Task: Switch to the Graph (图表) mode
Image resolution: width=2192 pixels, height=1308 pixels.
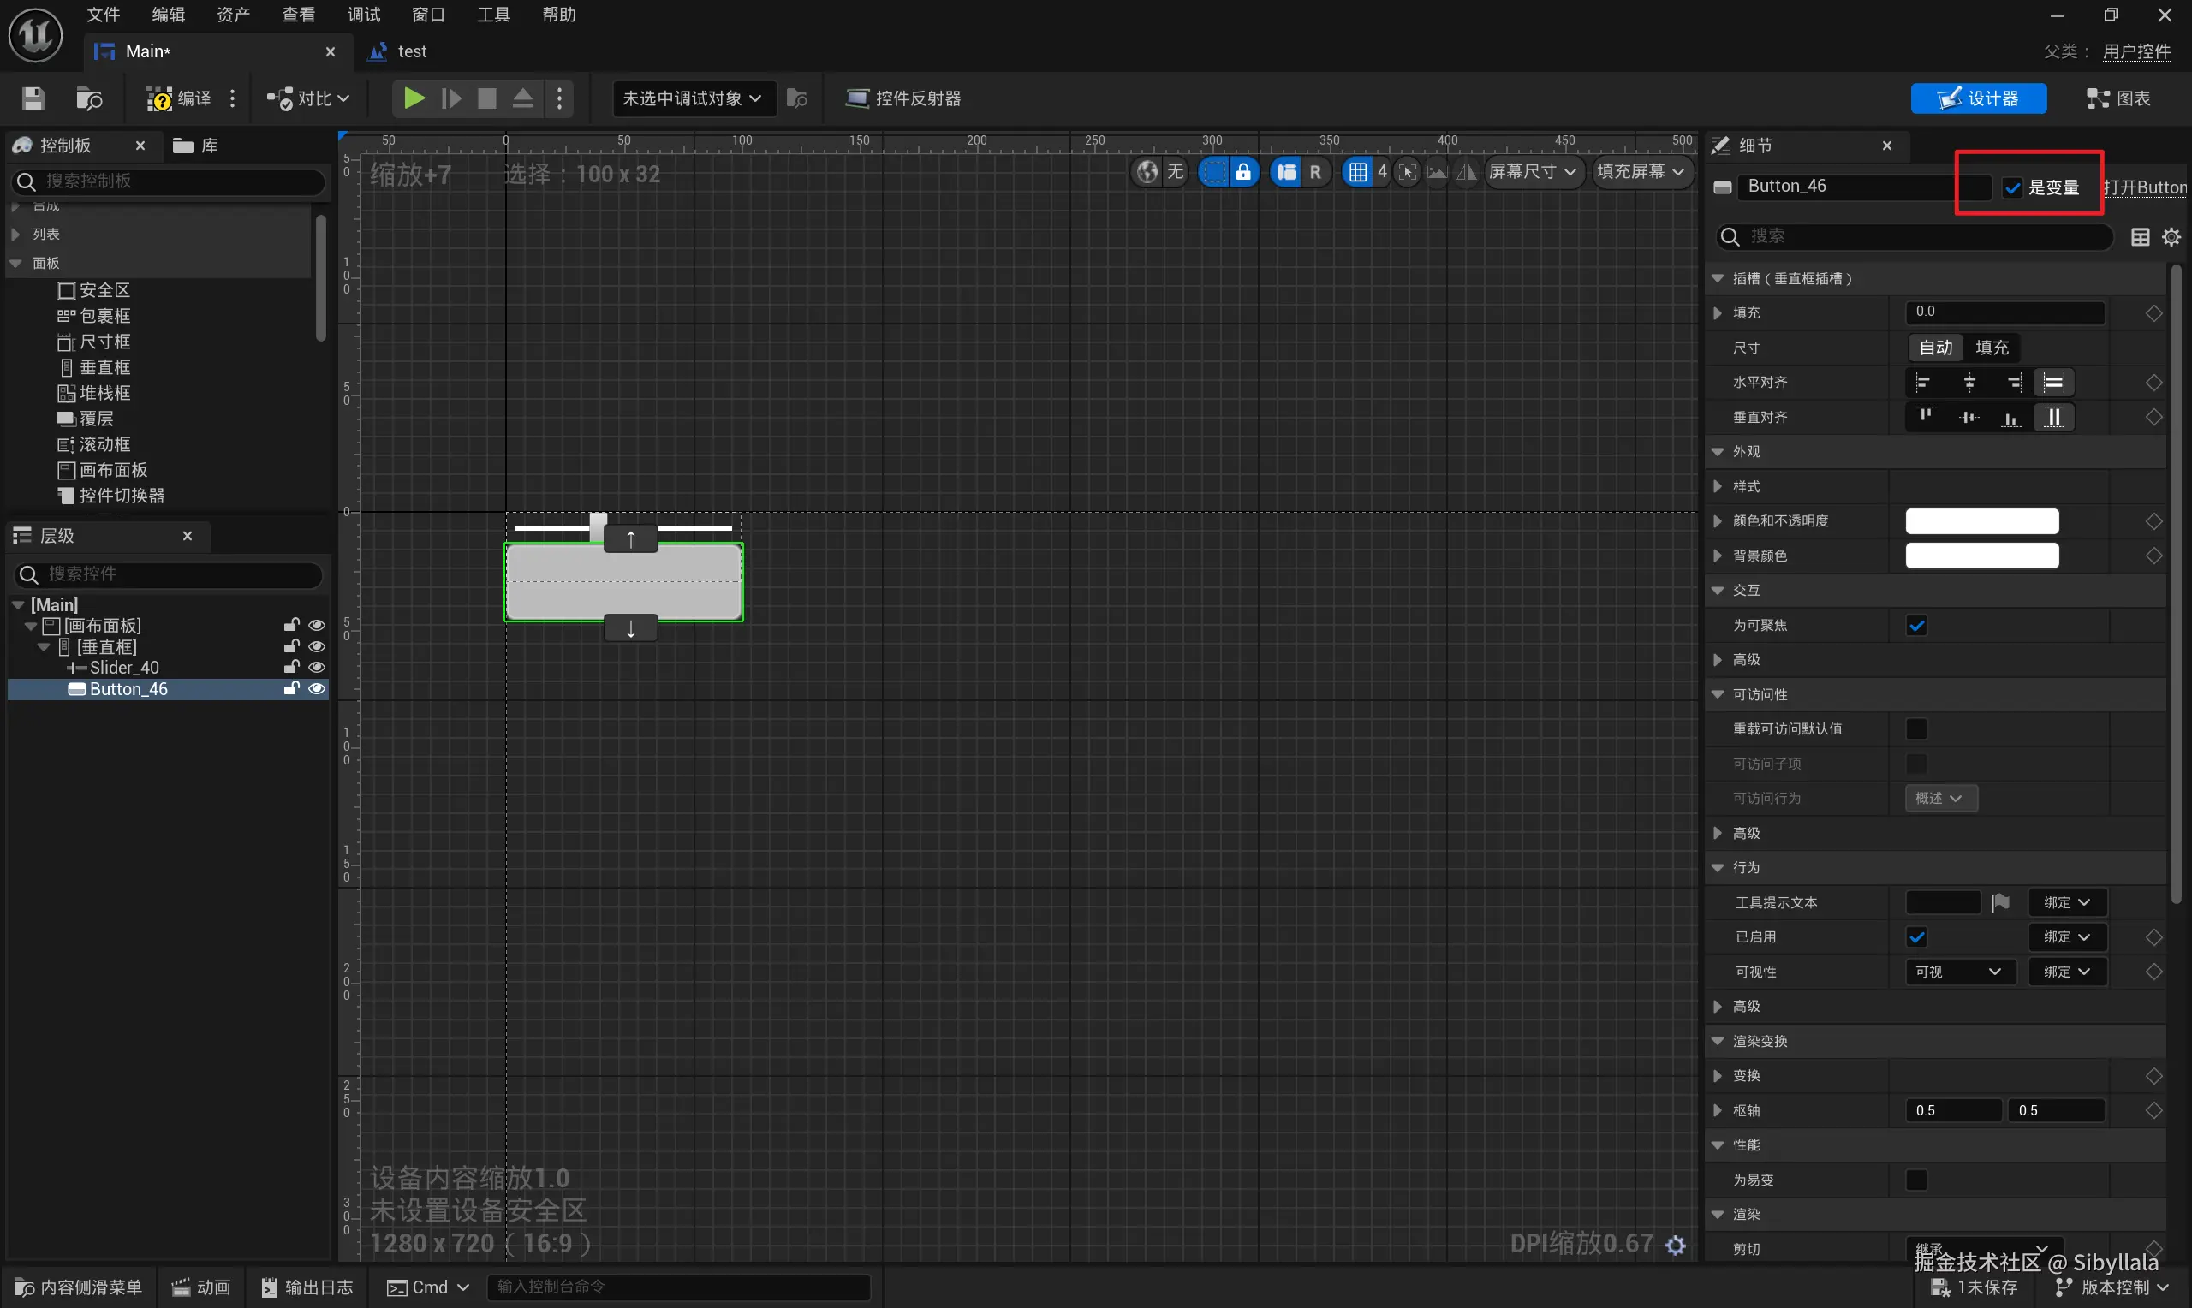Action: [2119, 98]
